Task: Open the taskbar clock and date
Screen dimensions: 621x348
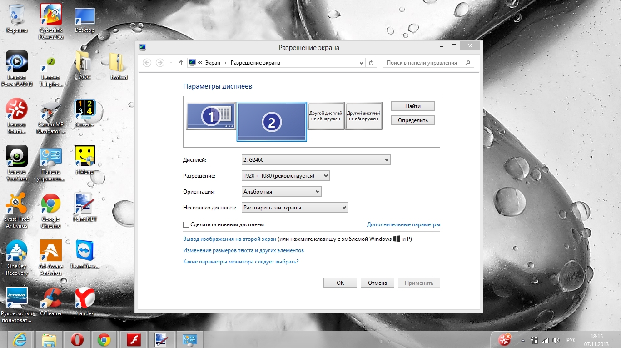Action: (596, 340)
